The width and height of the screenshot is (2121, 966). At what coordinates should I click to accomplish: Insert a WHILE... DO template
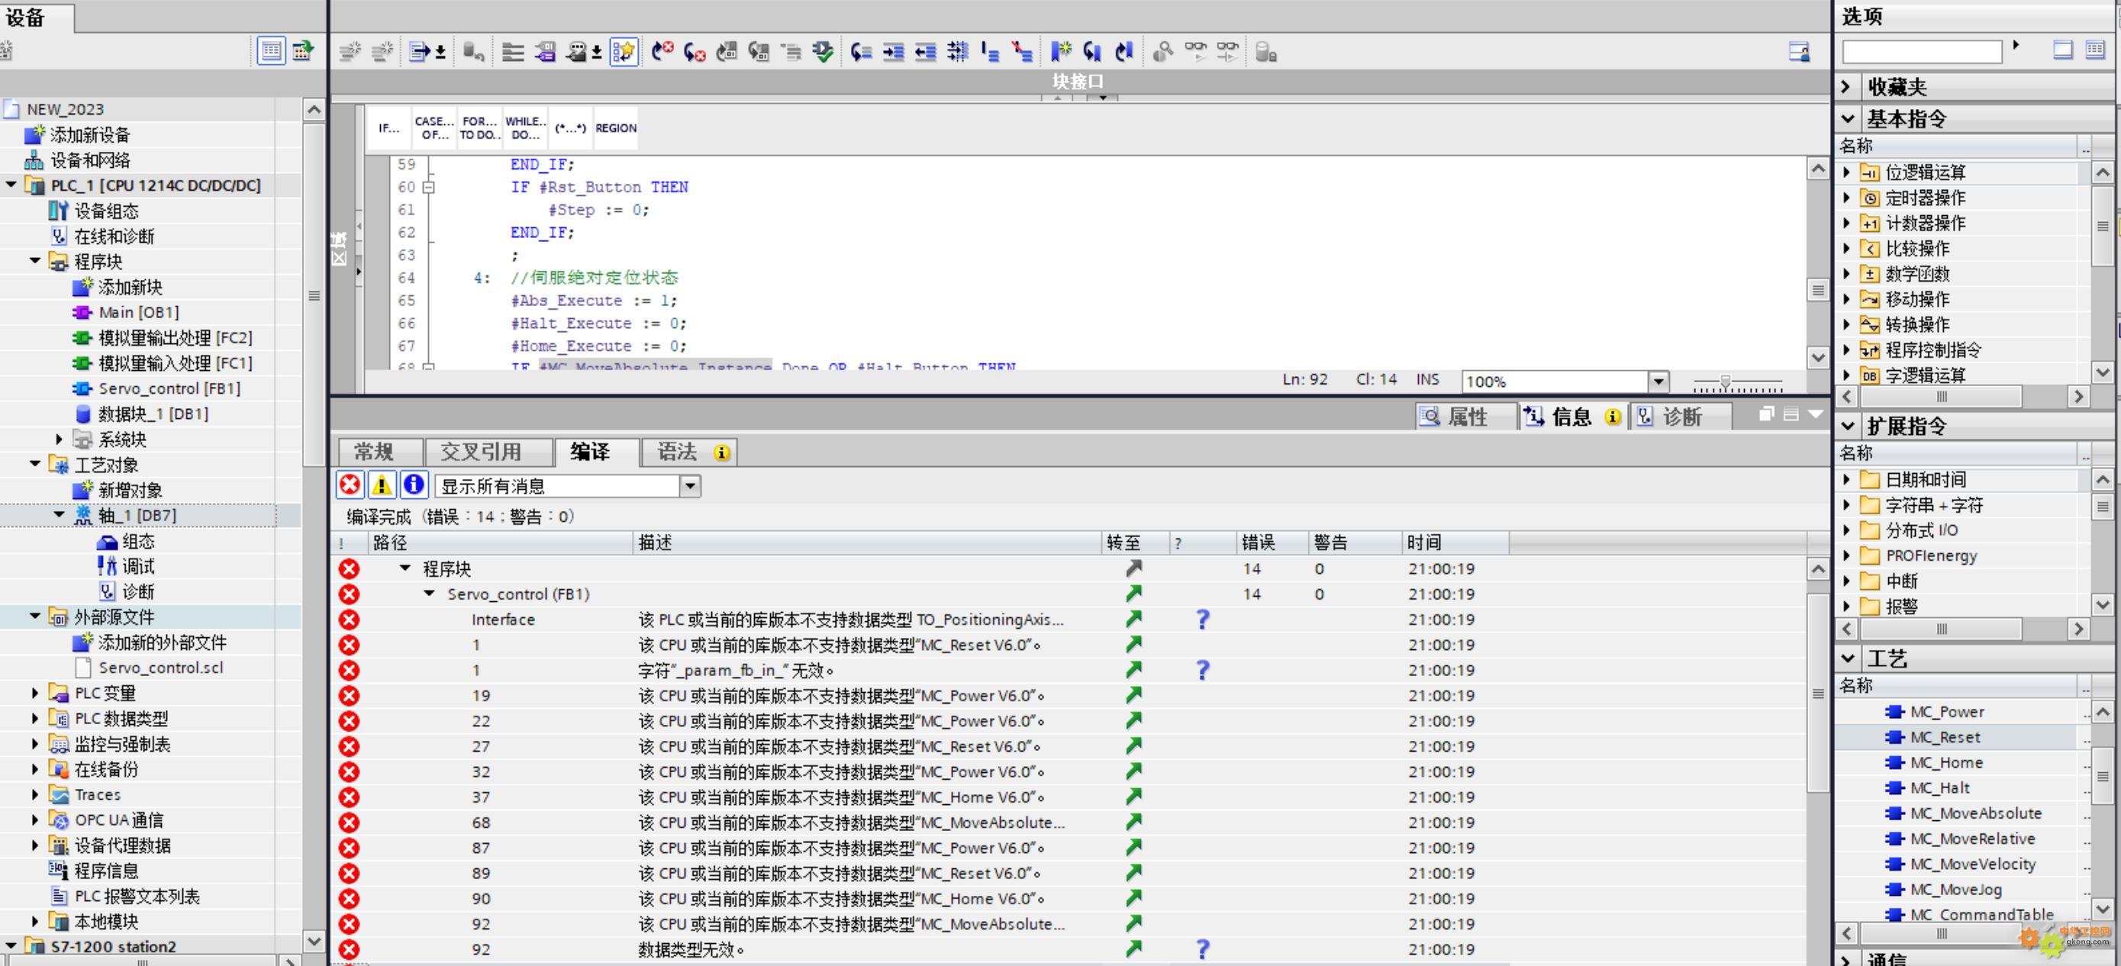[x=525, y=128]
